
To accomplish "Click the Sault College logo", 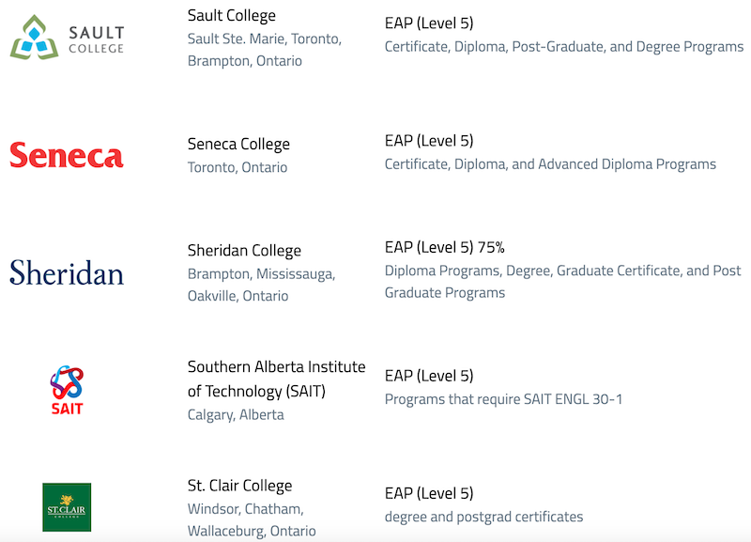I will pos(67,38).
